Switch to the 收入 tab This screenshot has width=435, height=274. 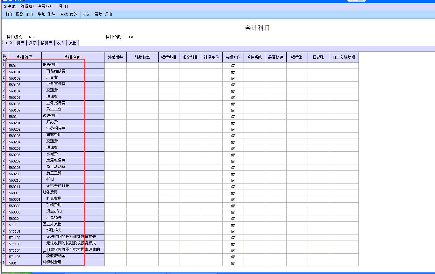[61, 43]
